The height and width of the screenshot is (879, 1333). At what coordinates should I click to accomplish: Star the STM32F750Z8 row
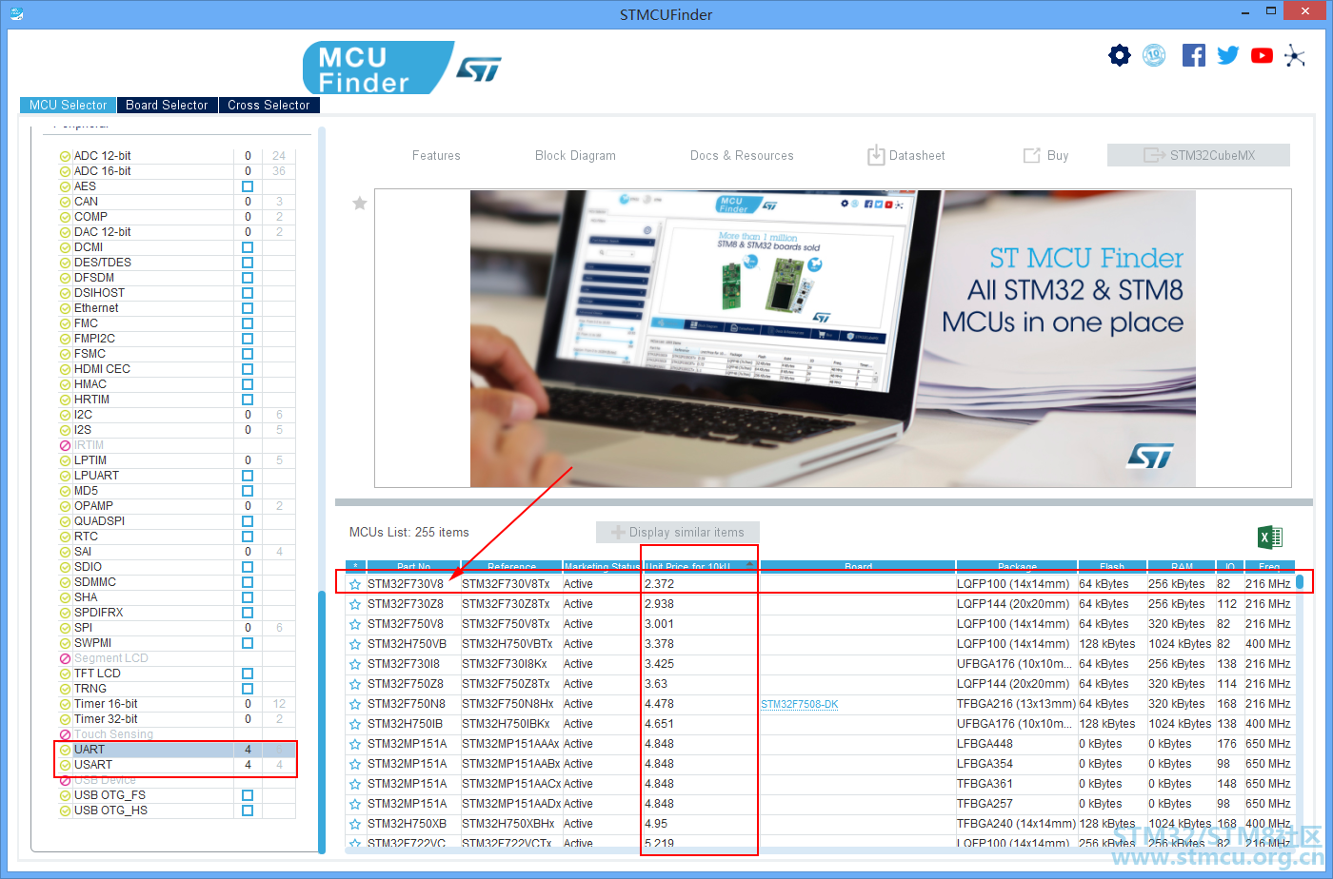click(x=355, y=684)
